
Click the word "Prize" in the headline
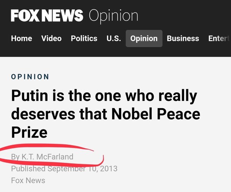(x=29, y=132)
